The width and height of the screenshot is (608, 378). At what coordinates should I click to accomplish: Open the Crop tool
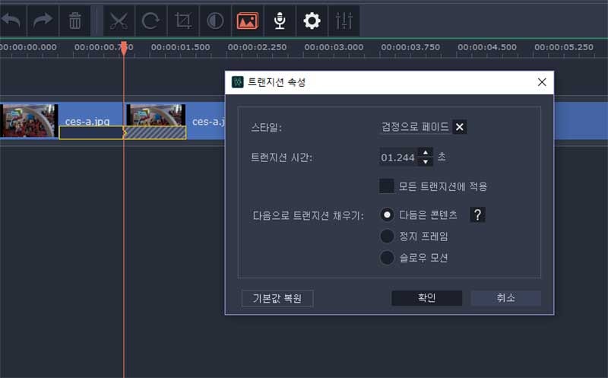click(x=182, y=21)
